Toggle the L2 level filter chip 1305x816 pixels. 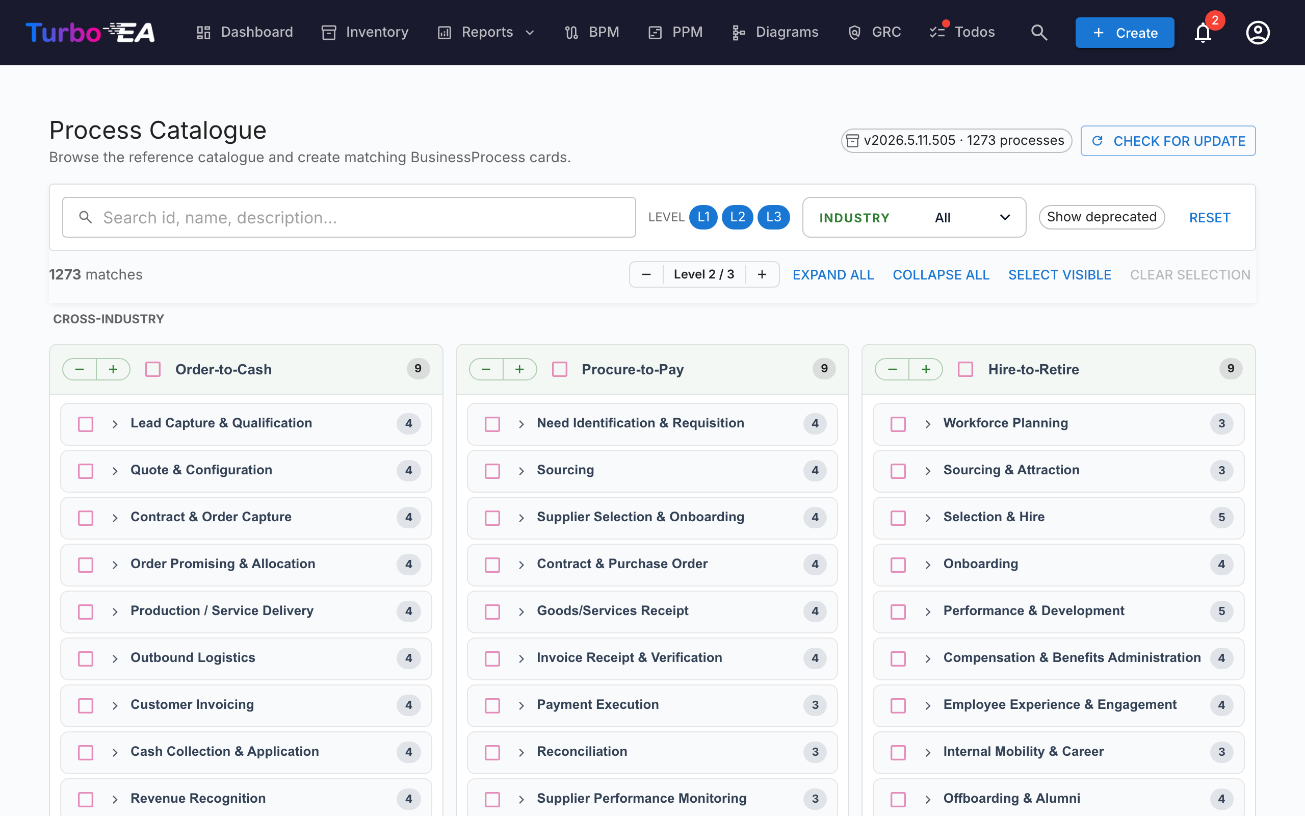737,217
